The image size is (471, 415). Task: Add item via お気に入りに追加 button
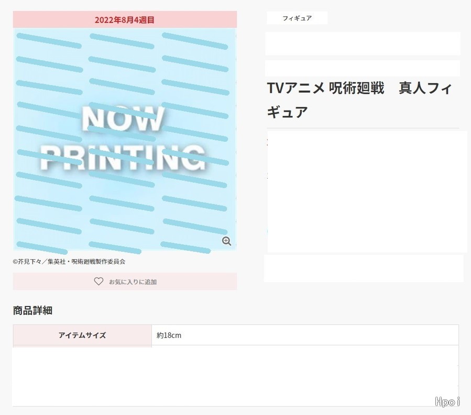[x=125, y=281]
